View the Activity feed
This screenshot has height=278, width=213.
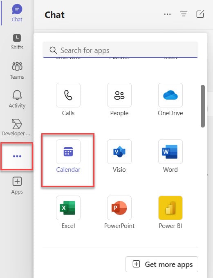pyautogui.click(x=17, y=99)
